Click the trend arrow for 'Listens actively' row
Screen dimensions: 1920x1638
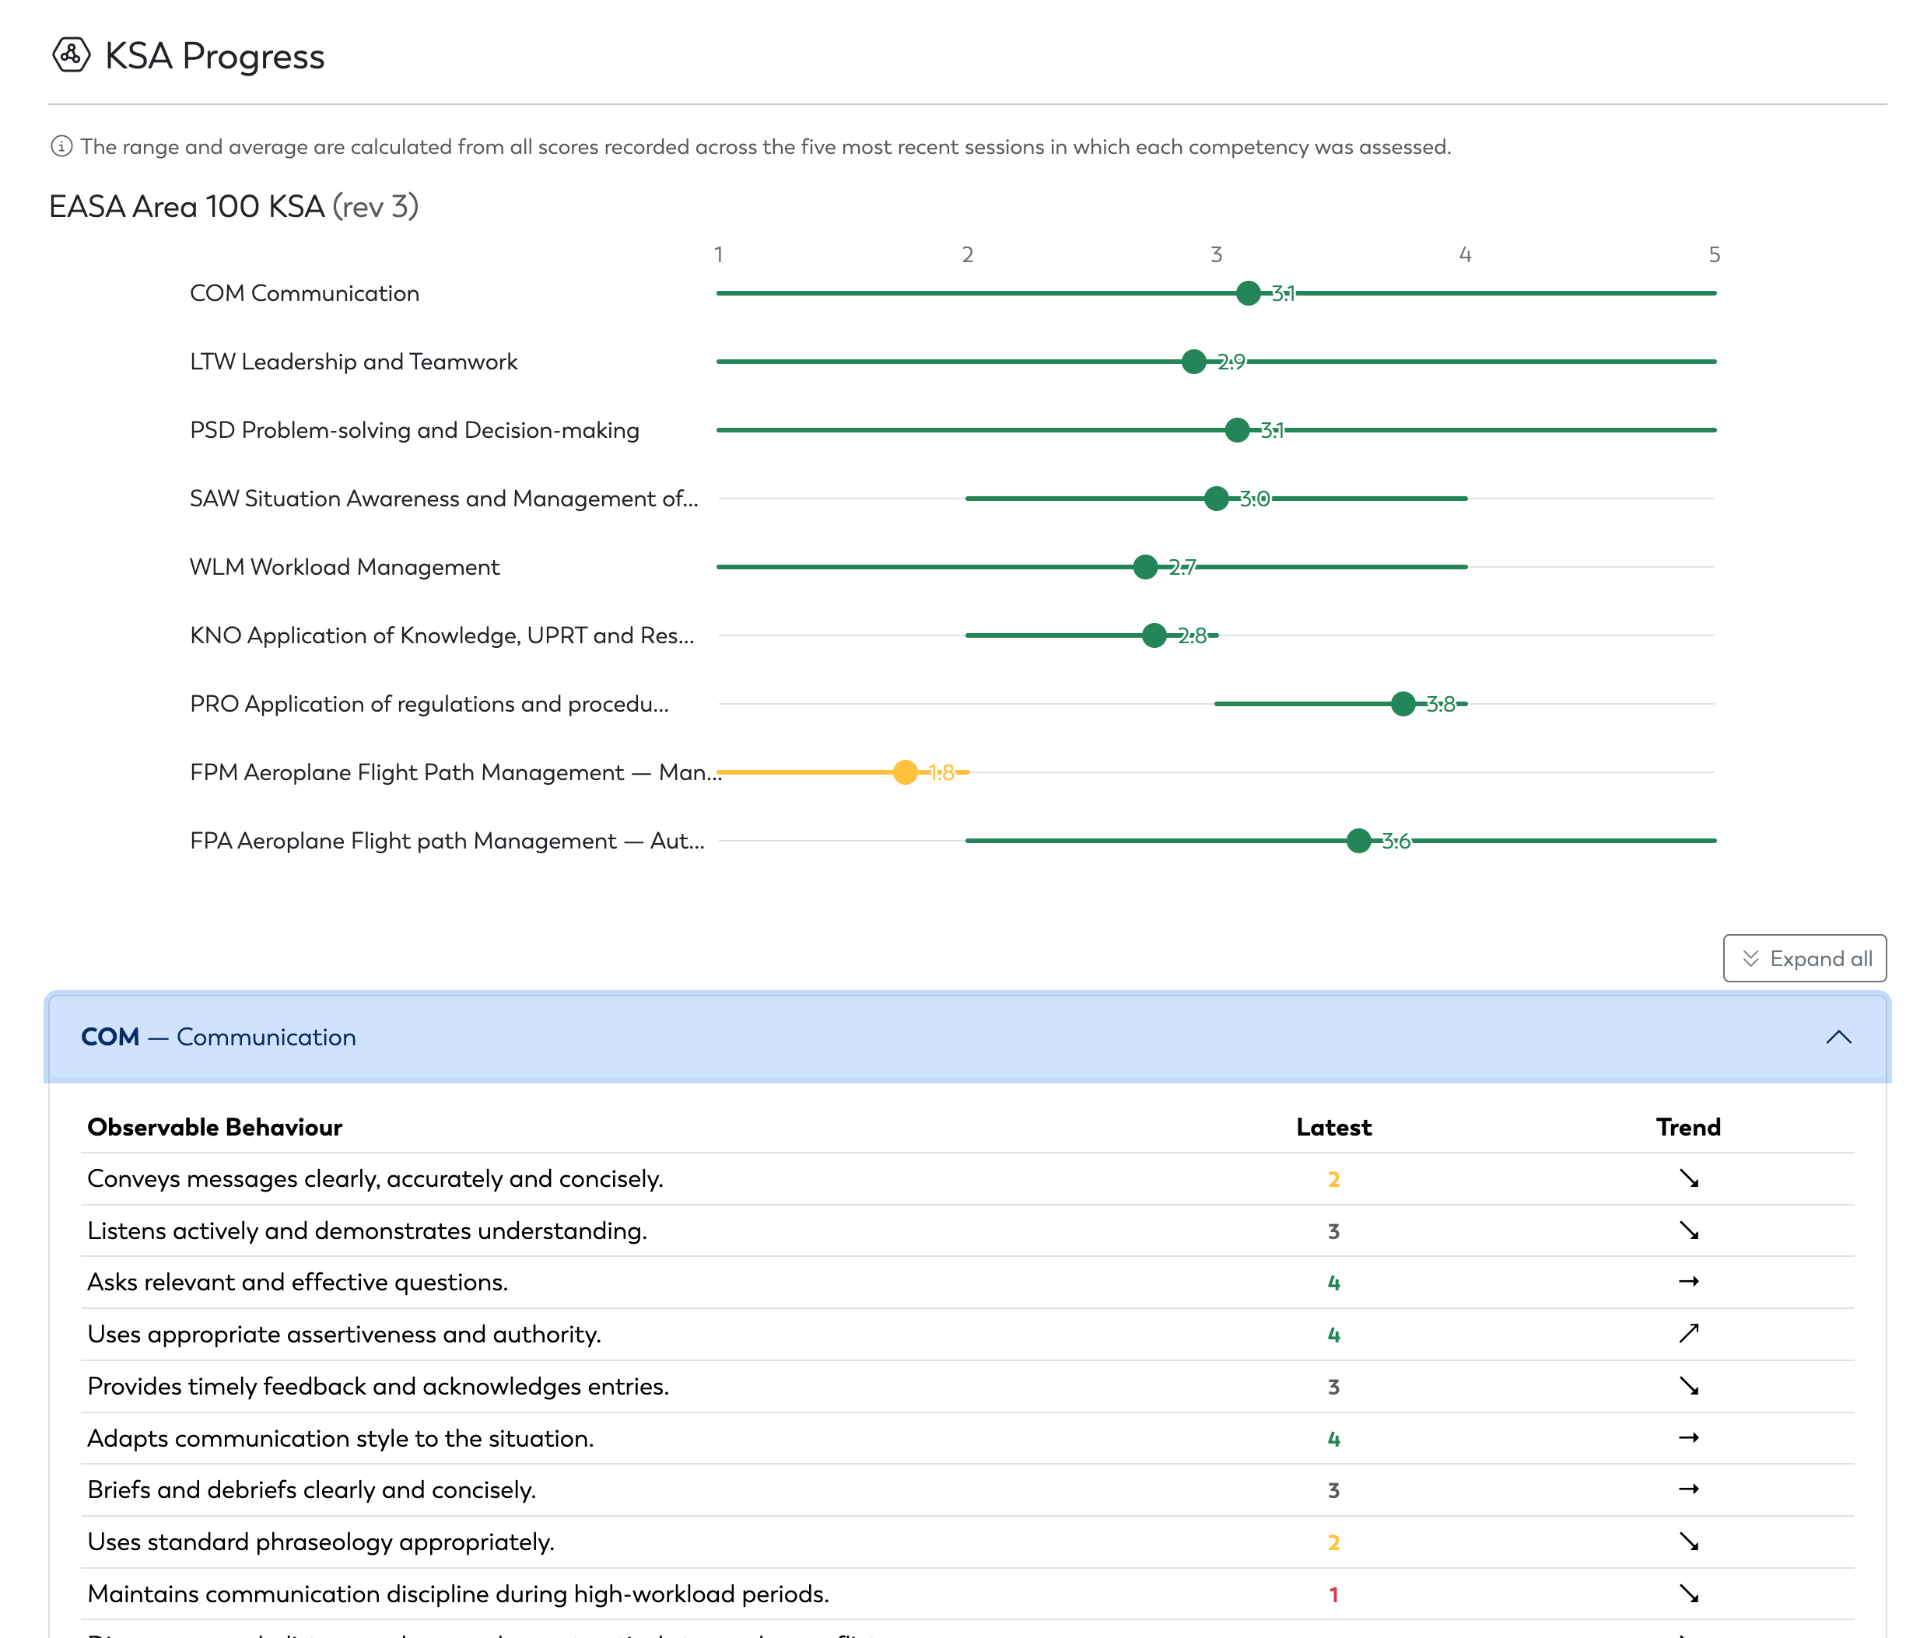[x=1688, y=1230]
